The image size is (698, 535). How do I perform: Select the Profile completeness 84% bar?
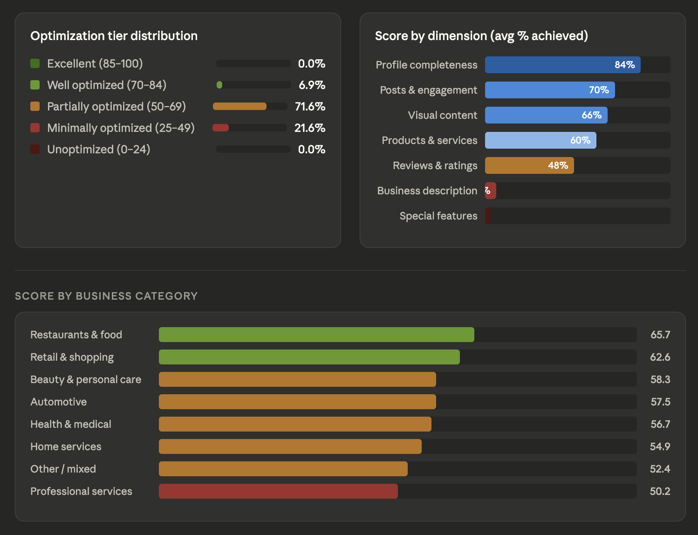[x=562, y=65]
